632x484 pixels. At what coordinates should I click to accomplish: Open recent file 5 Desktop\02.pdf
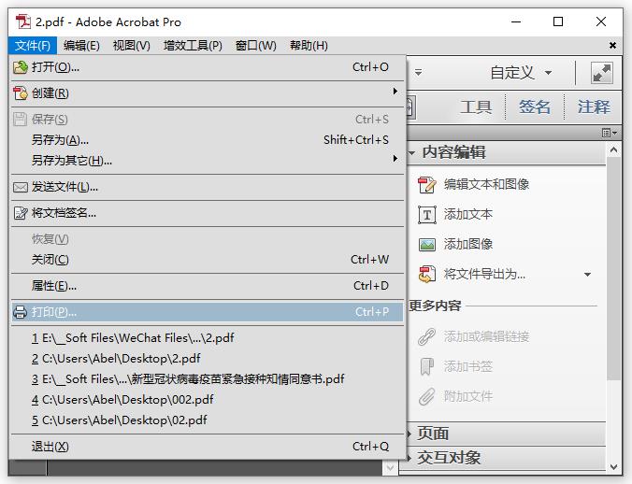208,420
